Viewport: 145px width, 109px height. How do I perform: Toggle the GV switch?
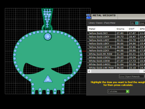point(134,23)
